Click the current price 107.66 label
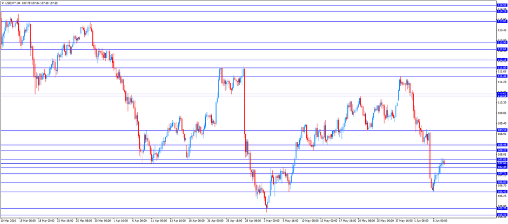The width and height of the screenshot is (508, 224). [502, 163]
